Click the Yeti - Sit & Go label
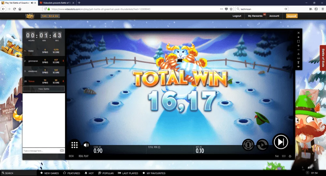Screen dimensions: 326x176 coord(50,16)
